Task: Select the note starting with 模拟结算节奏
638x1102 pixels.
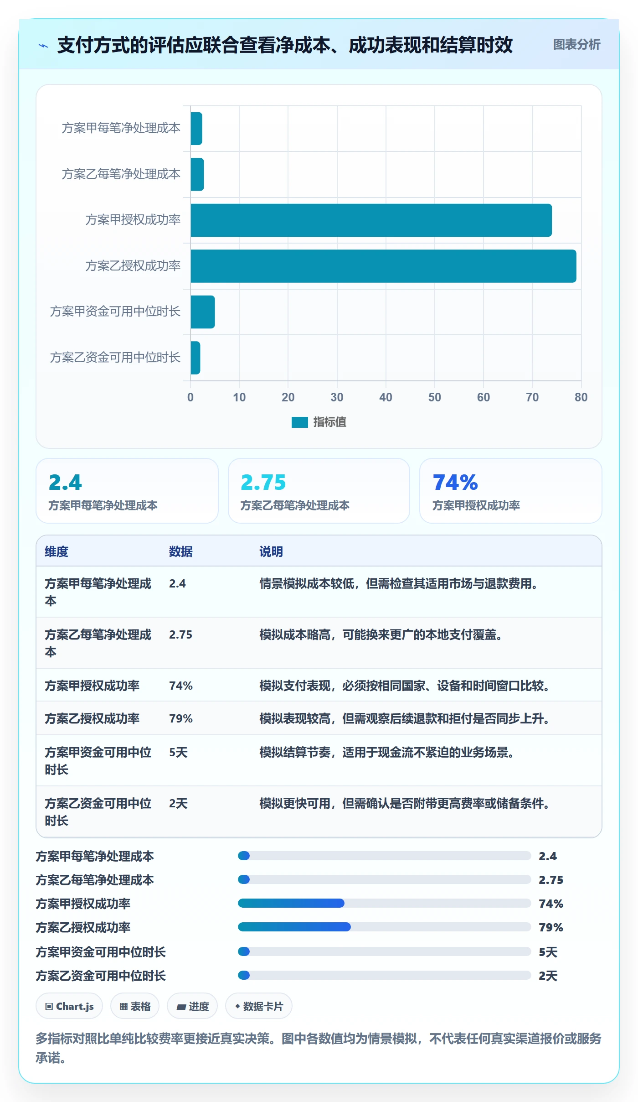Action: pos(387,752)
